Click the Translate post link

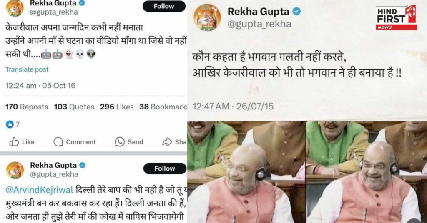pyautogui.click(x=27, y=69)
